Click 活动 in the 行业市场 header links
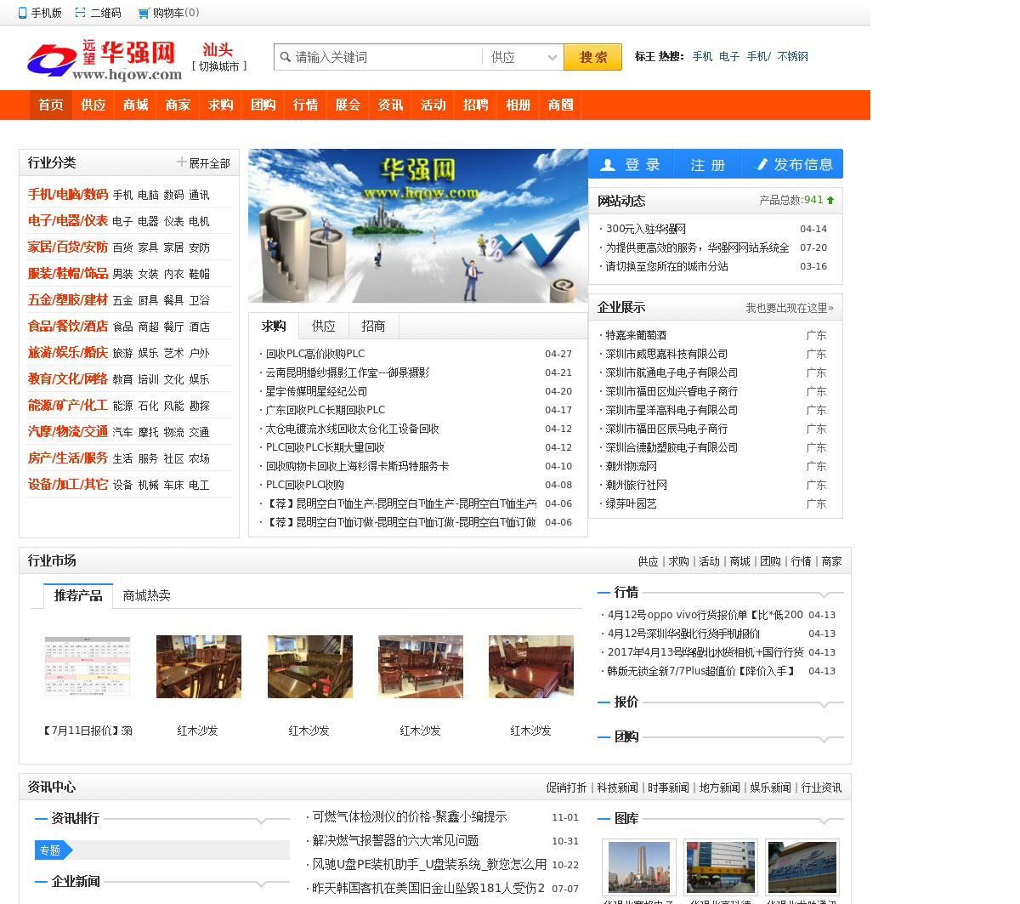The image size is (1020, 904). tap(709, 562)
